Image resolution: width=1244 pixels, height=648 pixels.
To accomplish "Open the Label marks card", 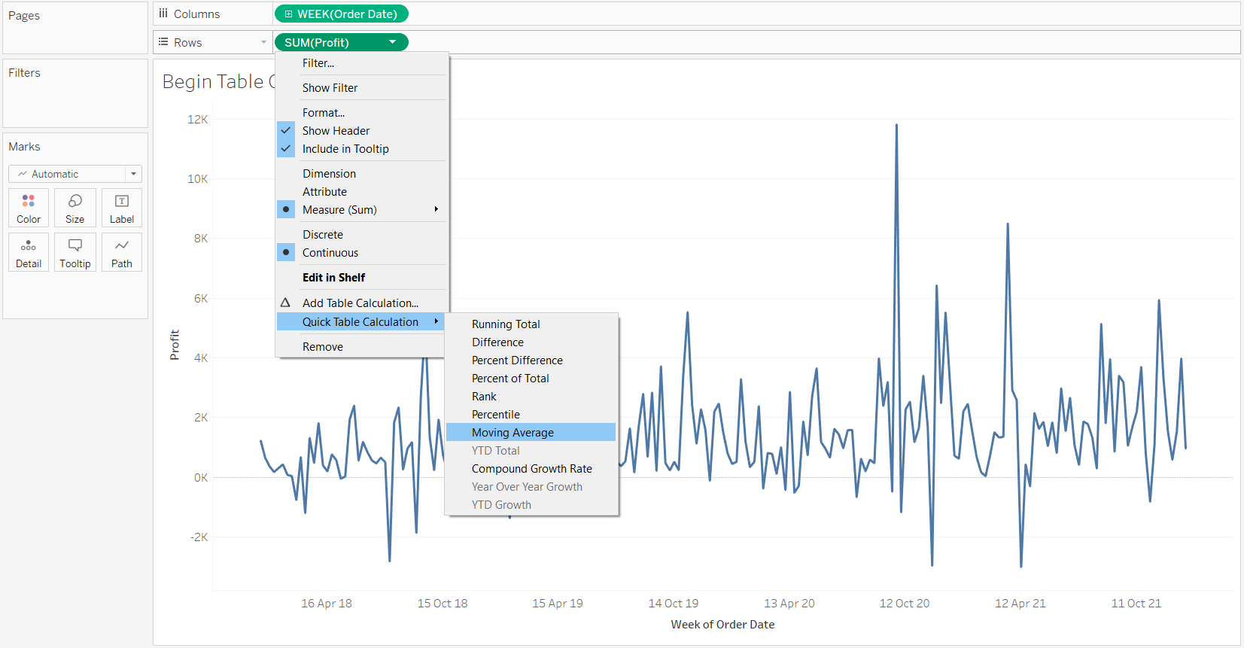I will coord(122,208).
